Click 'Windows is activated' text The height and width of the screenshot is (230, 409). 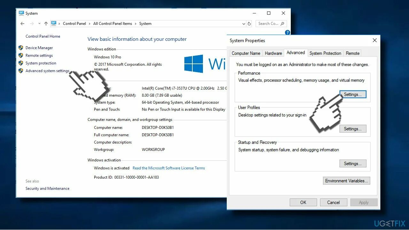pos(112,168)
